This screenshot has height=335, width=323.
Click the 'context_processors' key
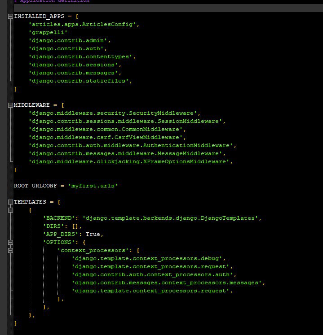pyautogui.click(x=93, y=250)
